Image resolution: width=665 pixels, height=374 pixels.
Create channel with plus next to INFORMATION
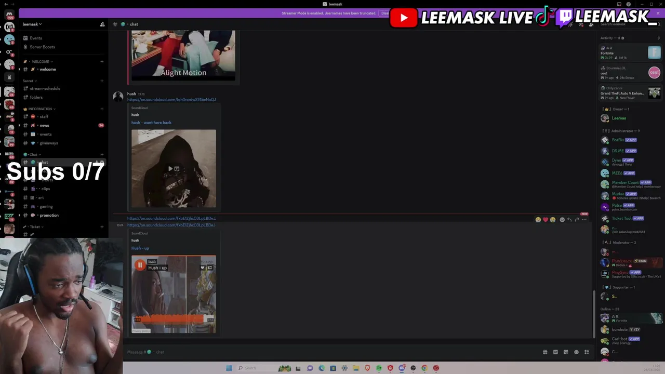pyautogui.click(x=102, y=109)
